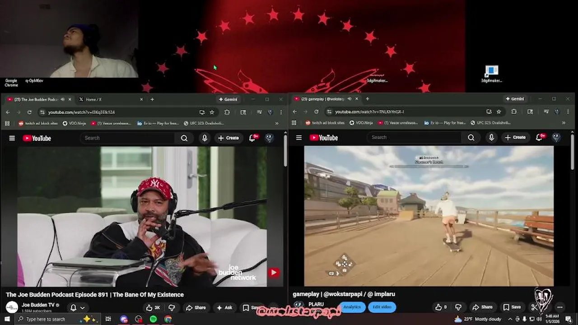Viewport: 578px width, 325px height.
Task: Open Create menu in right YouTube window
Action: (x=515, y=137)
